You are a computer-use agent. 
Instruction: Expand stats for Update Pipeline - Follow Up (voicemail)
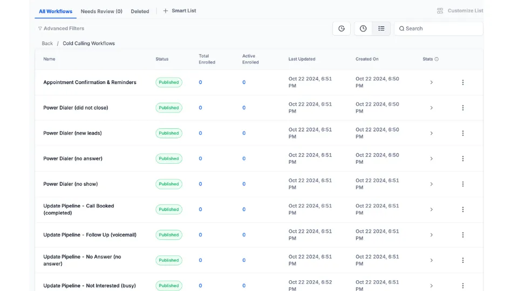pyautogui.click(x=432, y=235)
